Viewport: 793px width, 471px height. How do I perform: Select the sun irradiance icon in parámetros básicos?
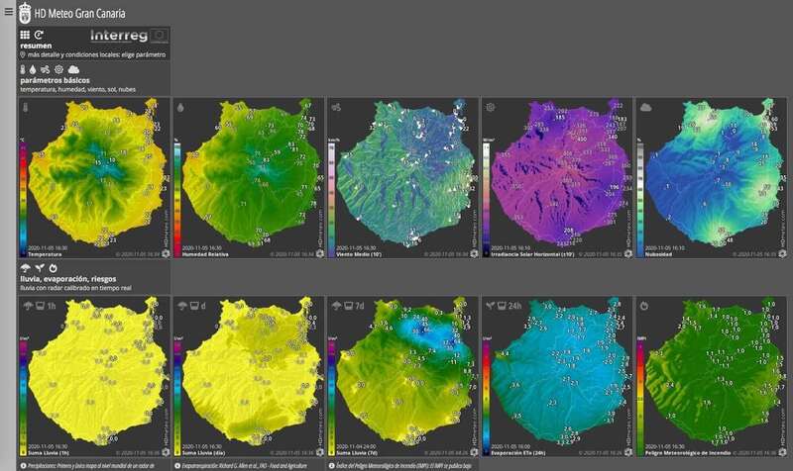(59, 69)
